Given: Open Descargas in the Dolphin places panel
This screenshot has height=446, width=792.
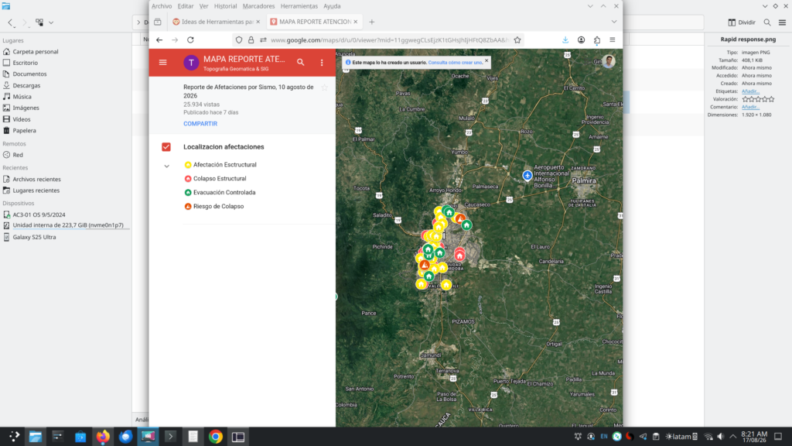Looking at the screenshot, I should point(26,85).
